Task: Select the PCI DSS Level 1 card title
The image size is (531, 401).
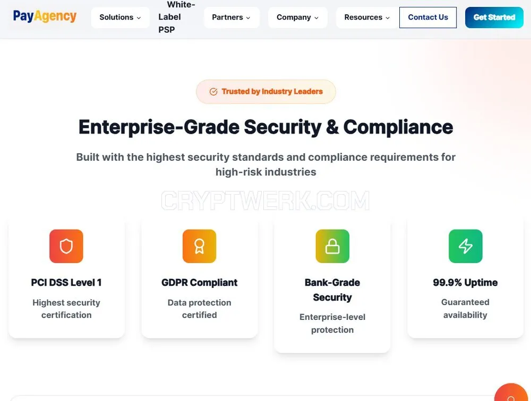Action: point(66,283)
